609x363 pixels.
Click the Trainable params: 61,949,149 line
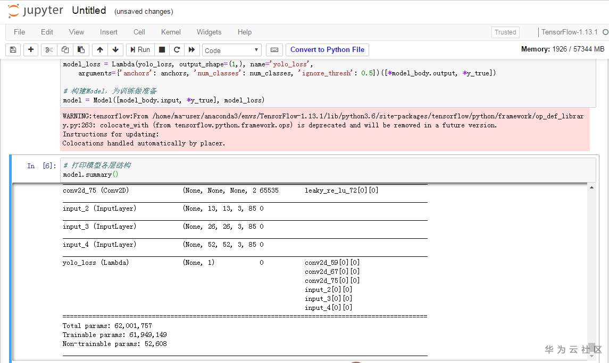[114, 335]
